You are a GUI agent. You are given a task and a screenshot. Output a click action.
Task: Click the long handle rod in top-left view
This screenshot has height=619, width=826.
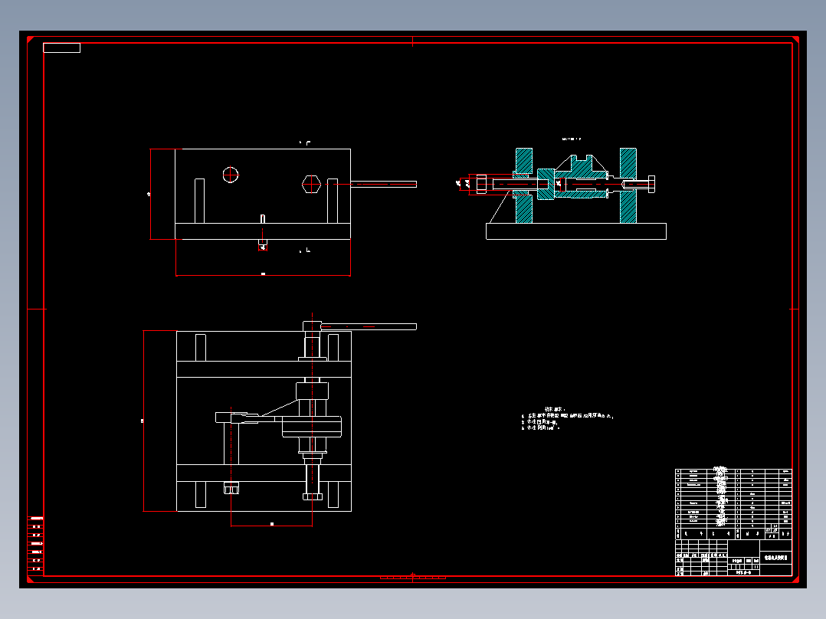tap(383, 185)
